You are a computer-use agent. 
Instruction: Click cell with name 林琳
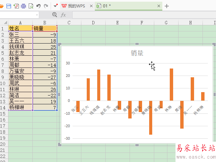click(x=20, y=89)
